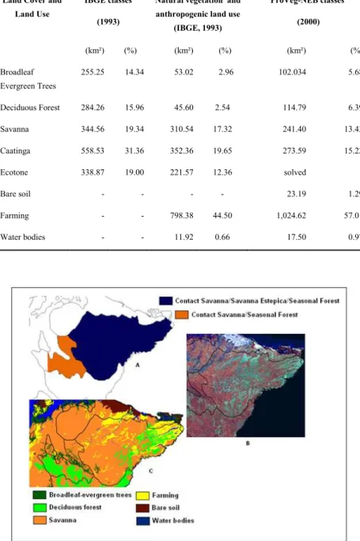Click the 'Deciduous Forest' table row label
360x541 pixels.
[x=30, y=108]
